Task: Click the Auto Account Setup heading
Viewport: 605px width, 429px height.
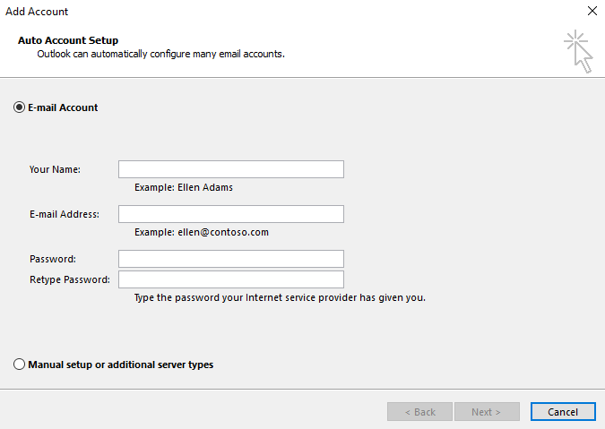Action: click(x=68, y=40)
